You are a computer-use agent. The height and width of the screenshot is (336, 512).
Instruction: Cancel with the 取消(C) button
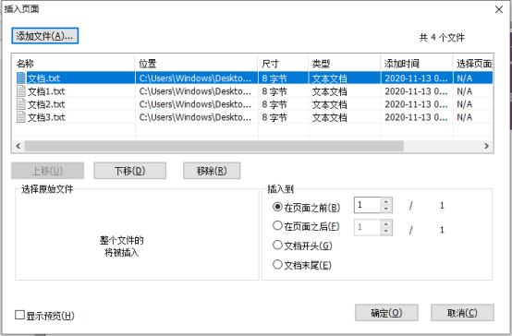[x=462, y=313]
